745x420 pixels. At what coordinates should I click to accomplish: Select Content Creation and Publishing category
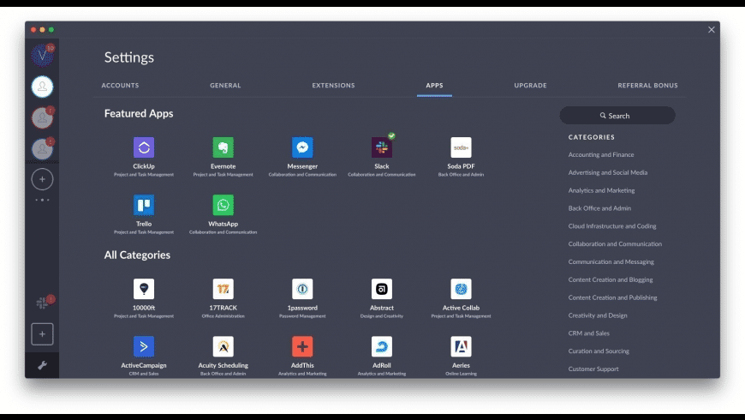tap(612, 297)
